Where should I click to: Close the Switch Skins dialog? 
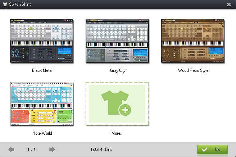(x=229, y=5)
